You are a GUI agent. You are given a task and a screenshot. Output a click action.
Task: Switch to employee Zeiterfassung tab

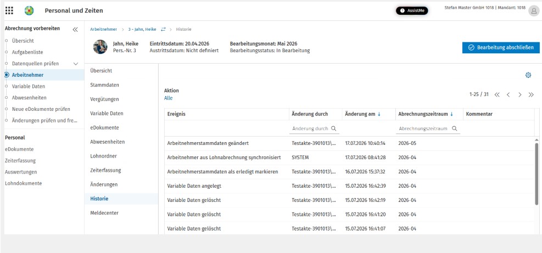click(105, 170)
